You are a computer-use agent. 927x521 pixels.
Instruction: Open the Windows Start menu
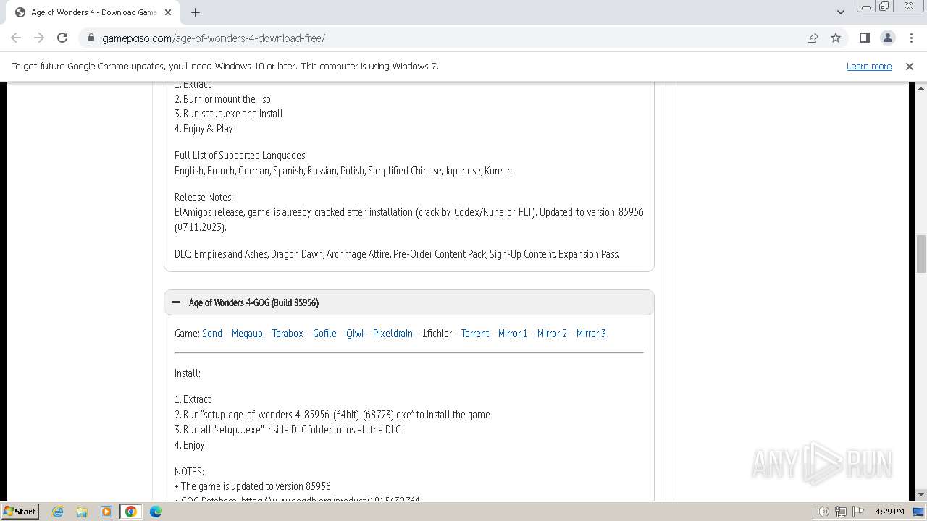20,511
